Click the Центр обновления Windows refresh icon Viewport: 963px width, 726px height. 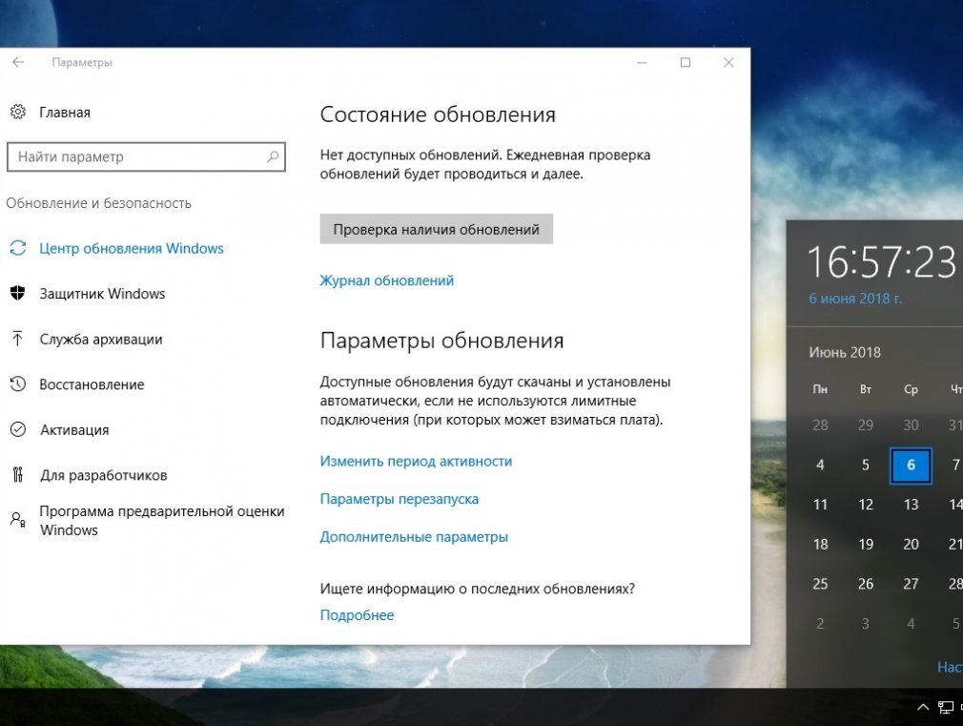18,248
